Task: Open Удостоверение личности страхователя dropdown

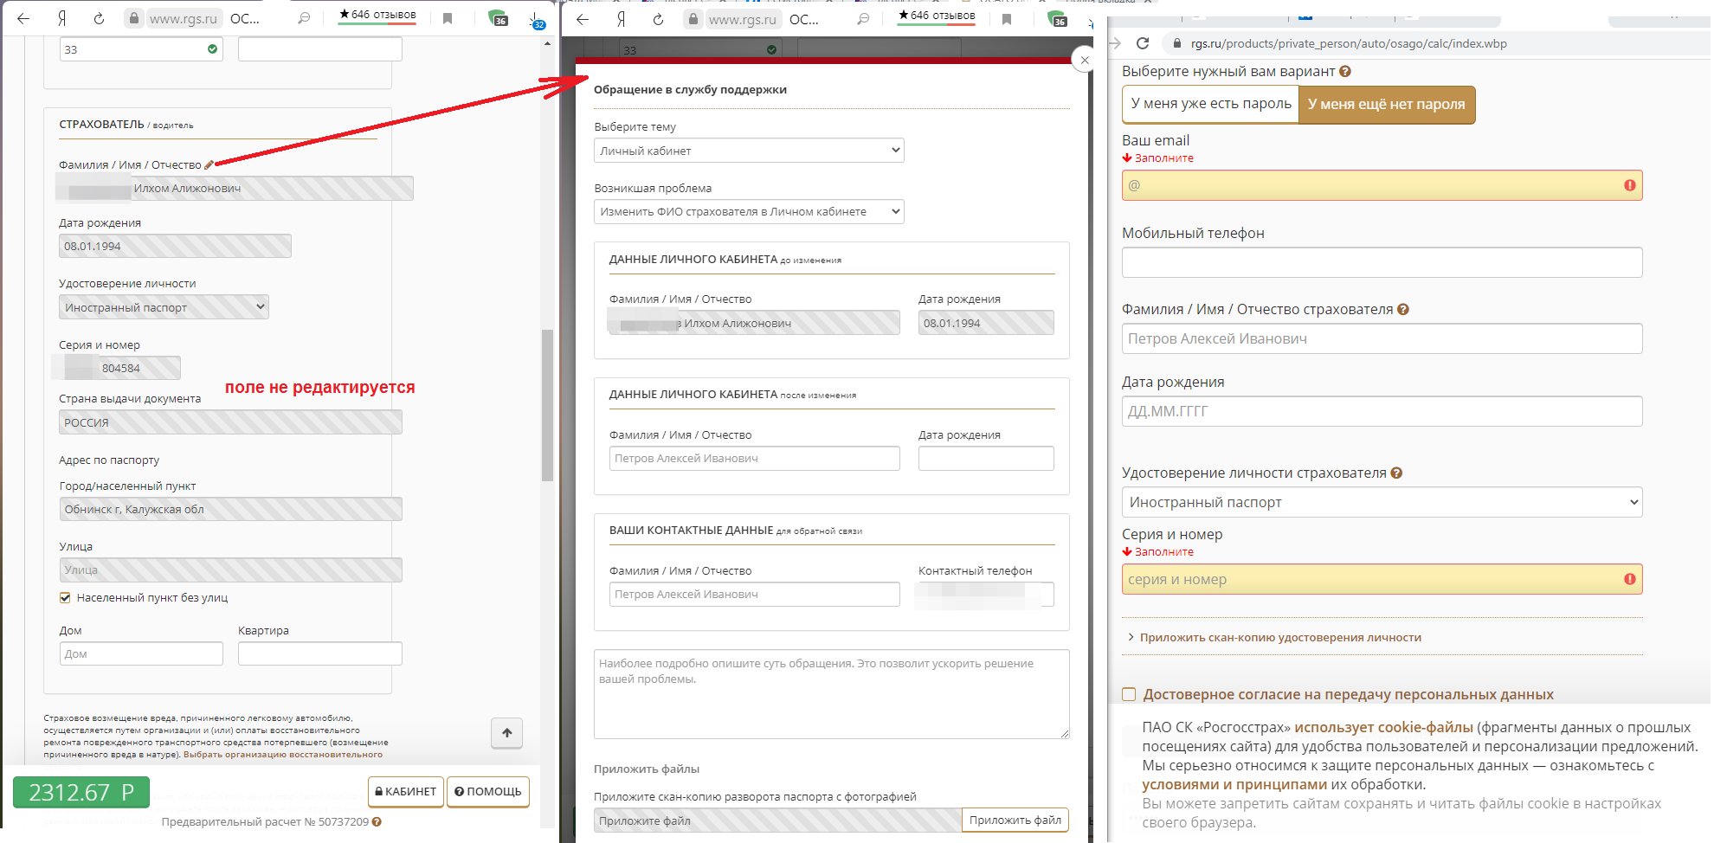Action: [x=1382, y=503]
